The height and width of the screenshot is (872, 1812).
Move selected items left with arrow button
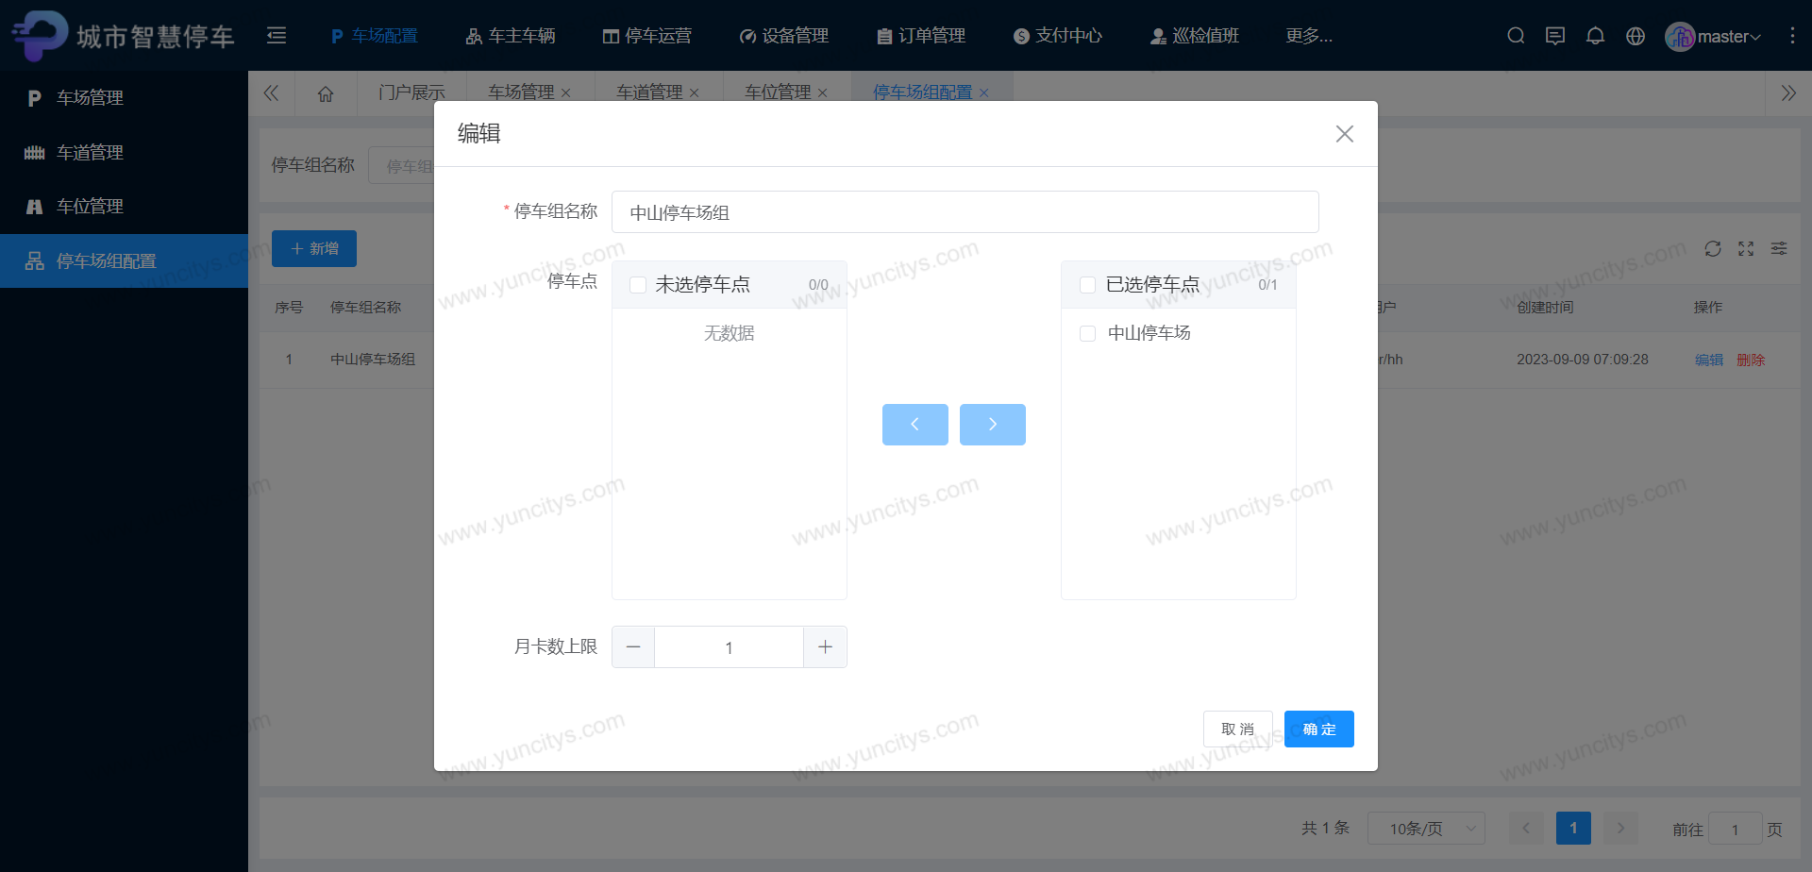click(915, 425)
